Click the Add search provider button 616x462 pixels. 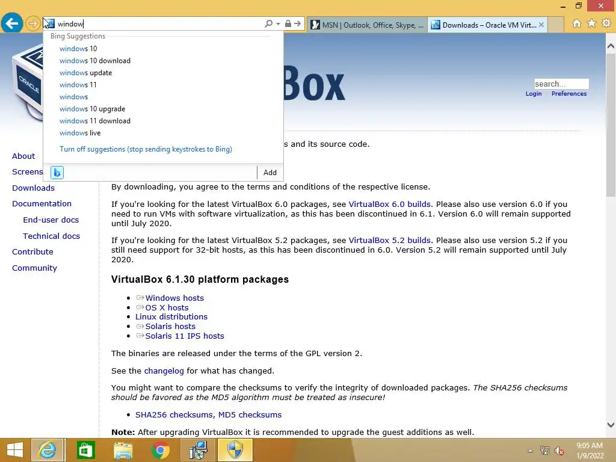[x=270, y=173]
